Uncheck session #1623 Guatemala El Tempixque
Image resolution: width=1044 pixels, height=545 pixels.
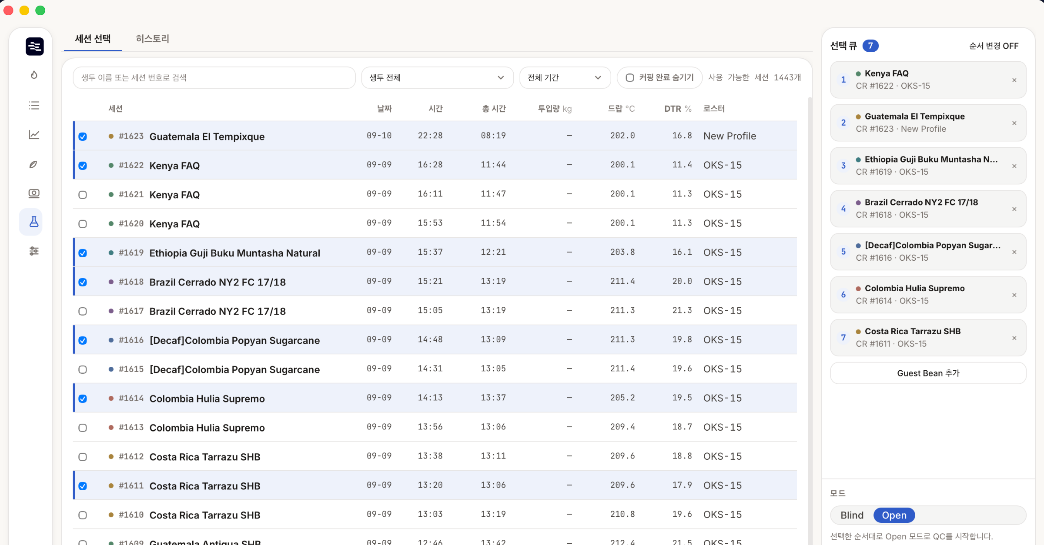[83, 137]
